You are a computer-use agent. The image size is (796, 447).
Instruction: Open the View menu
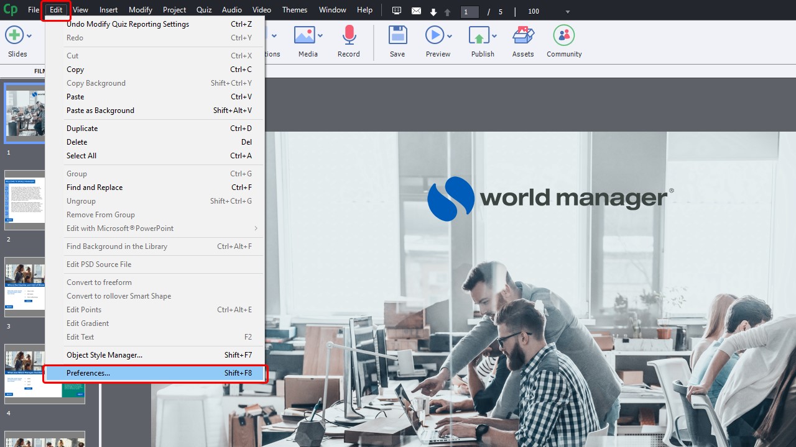click(x=80, y=10)
